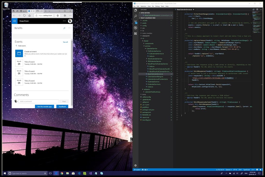Image resolution: width=265 pixels, height=177 pixels.
Task: Click the See all link in Events
Action: [65, 42]
